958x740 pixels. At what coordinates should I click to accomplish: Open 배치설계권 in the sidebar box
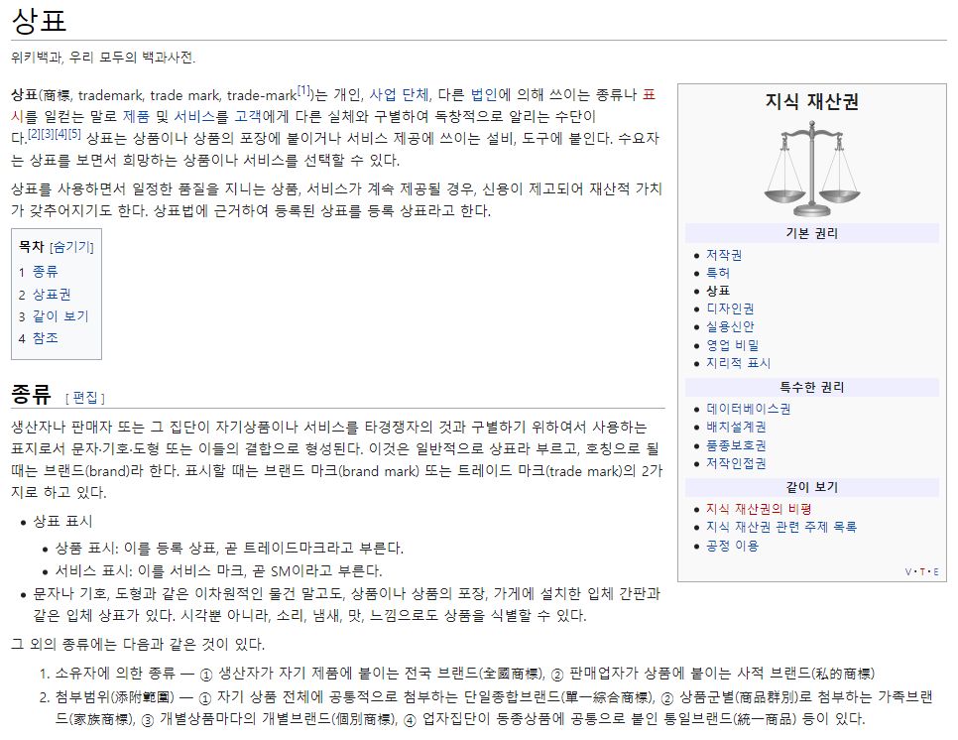point(736,427)
